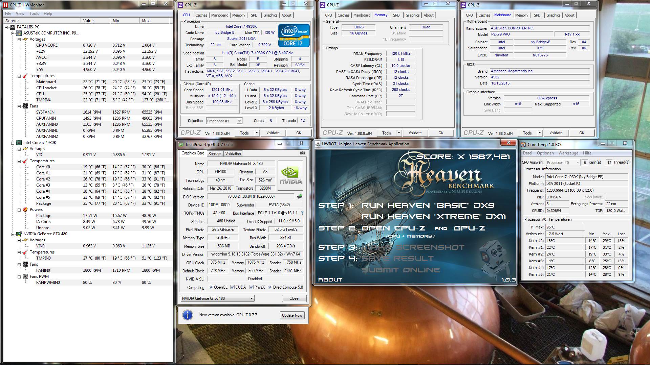The width and height of the screenshot is (650, 365).
Task: Toggle the CUDA checkbox in GPU-Z
Action: tap(232, 287)
